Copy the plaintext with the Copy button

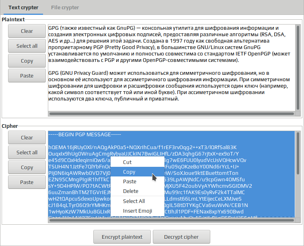27,61
